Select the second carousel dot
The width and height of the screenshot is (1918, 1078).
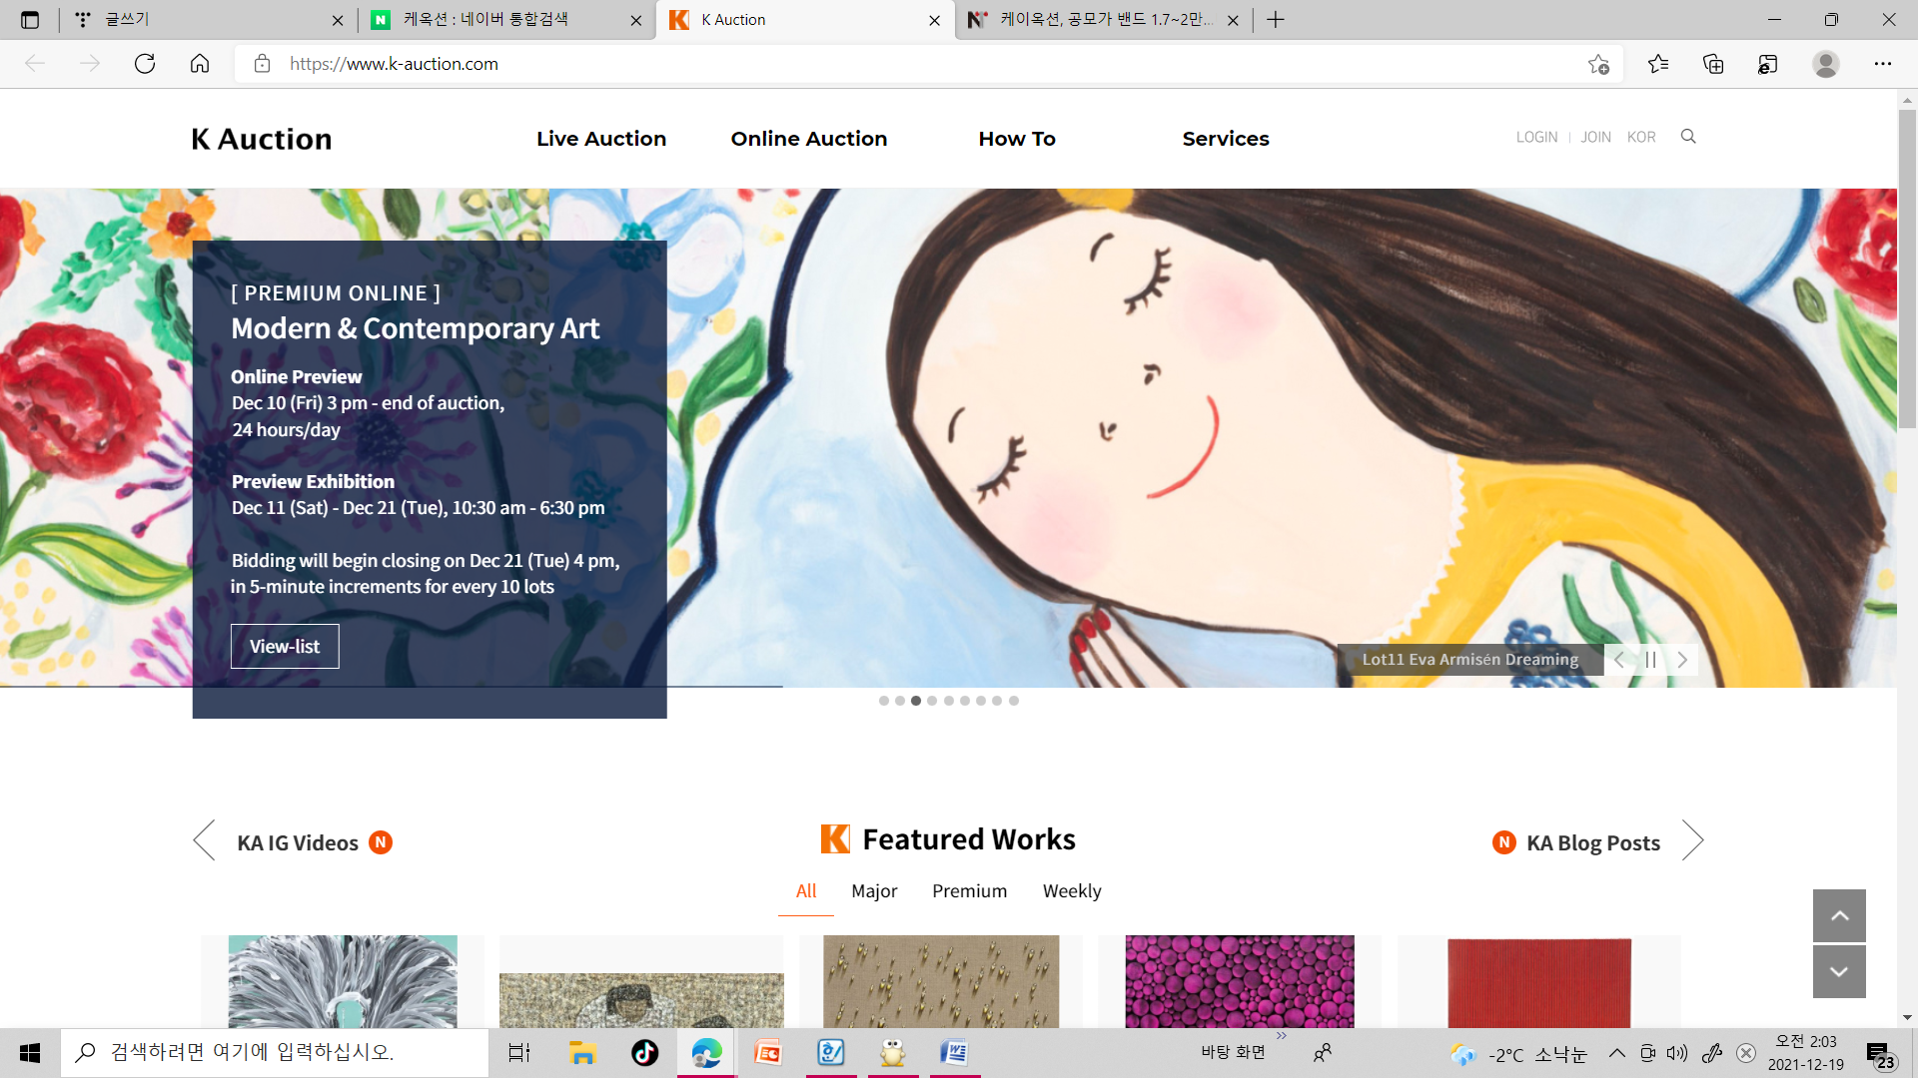tap(900, 701)
